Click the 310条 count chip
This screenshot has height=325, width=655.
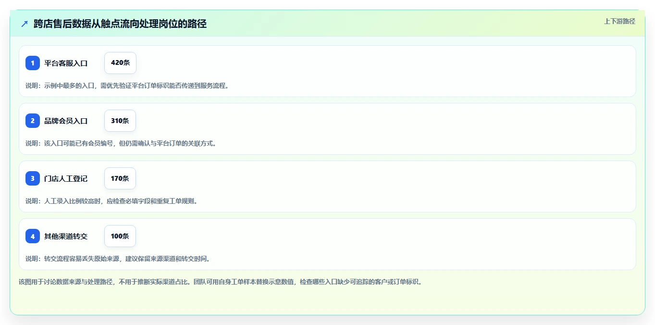tap(120, 121)
